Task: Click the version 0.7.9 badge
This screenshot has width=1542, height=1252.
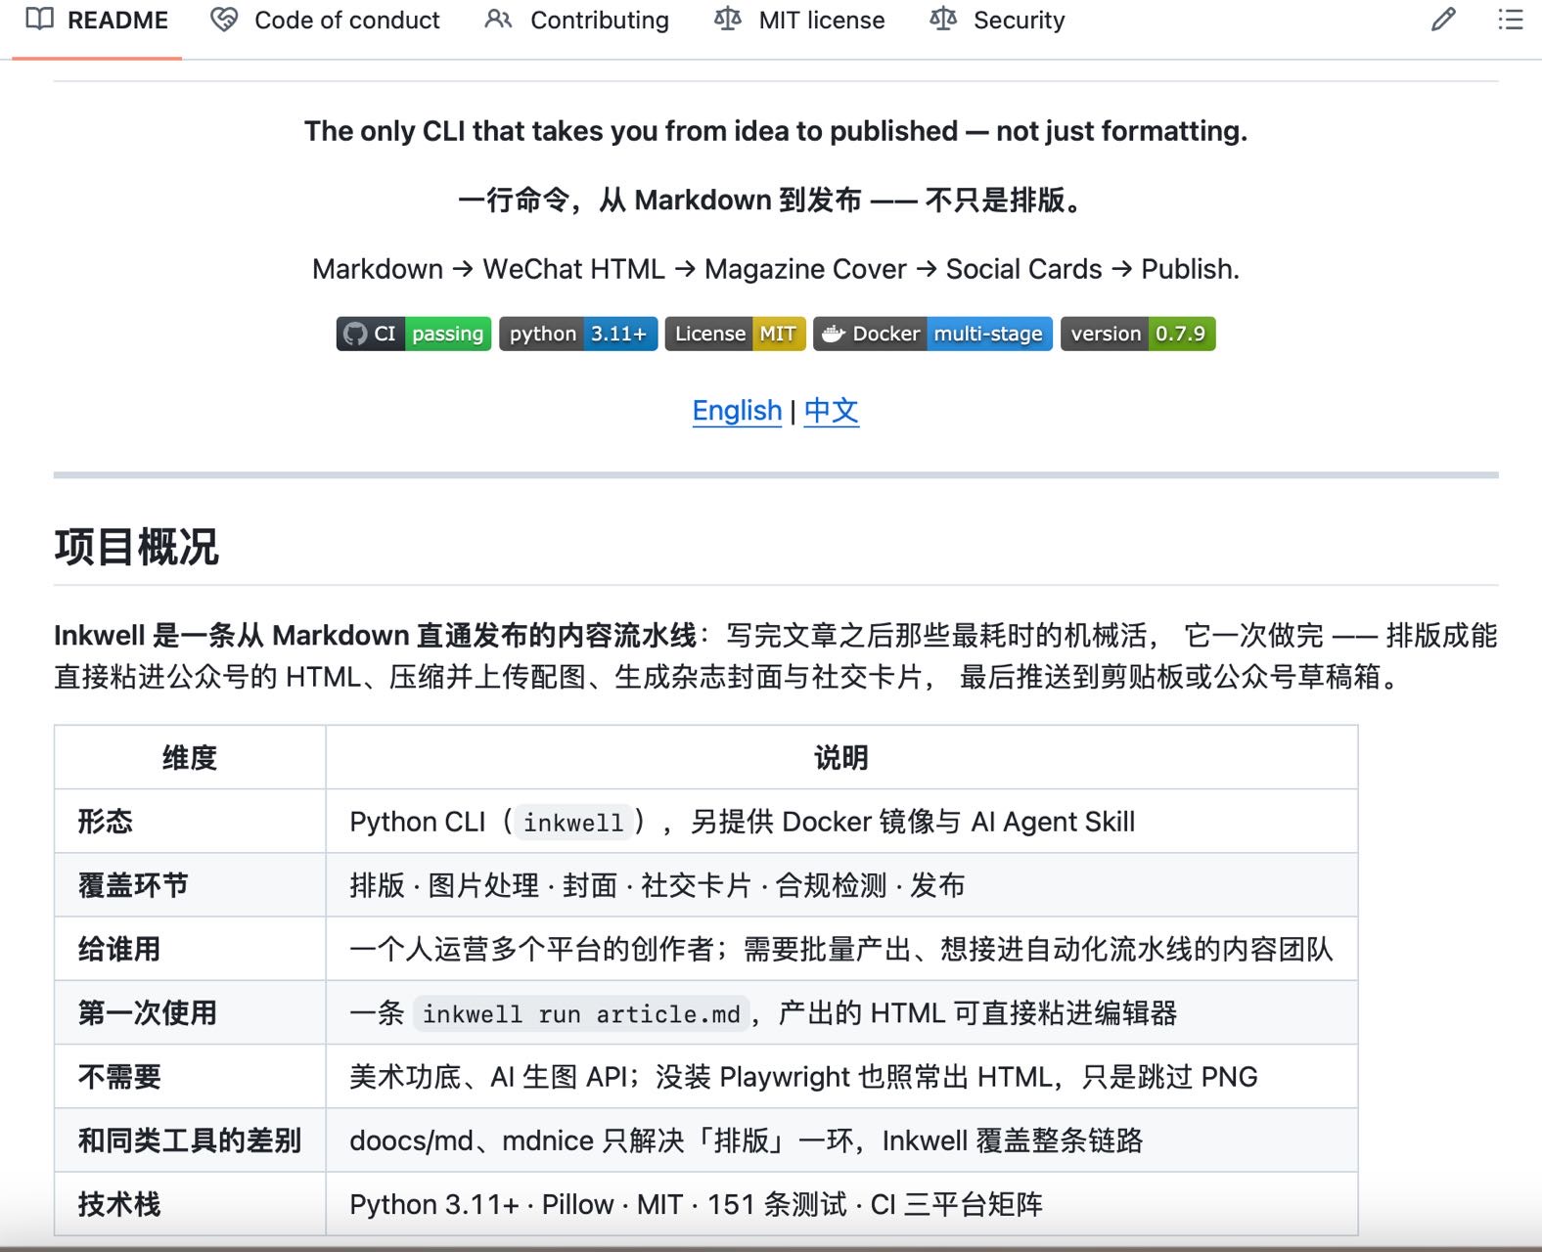Action: click(x=1138, y=334)
